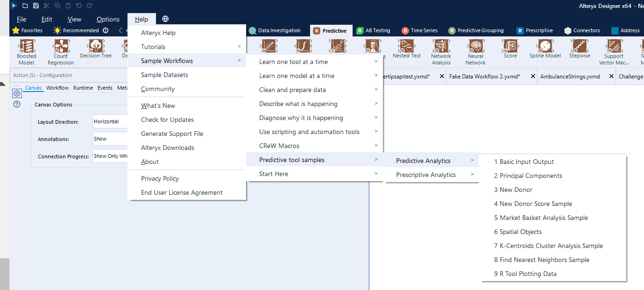
Task: Click the Save toolbar icon
Action: tap(35, 6)
